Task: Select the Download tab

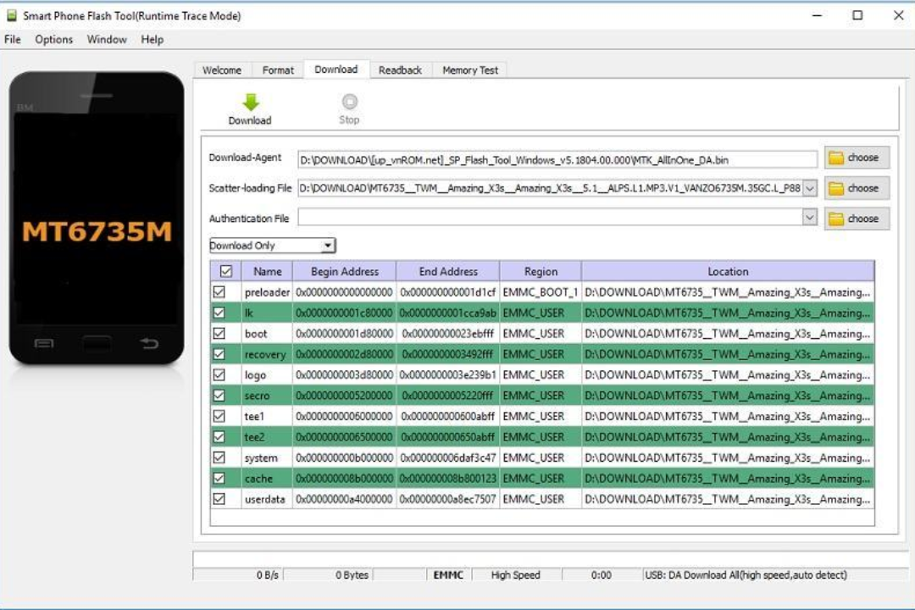Action: tap(336, 69)
